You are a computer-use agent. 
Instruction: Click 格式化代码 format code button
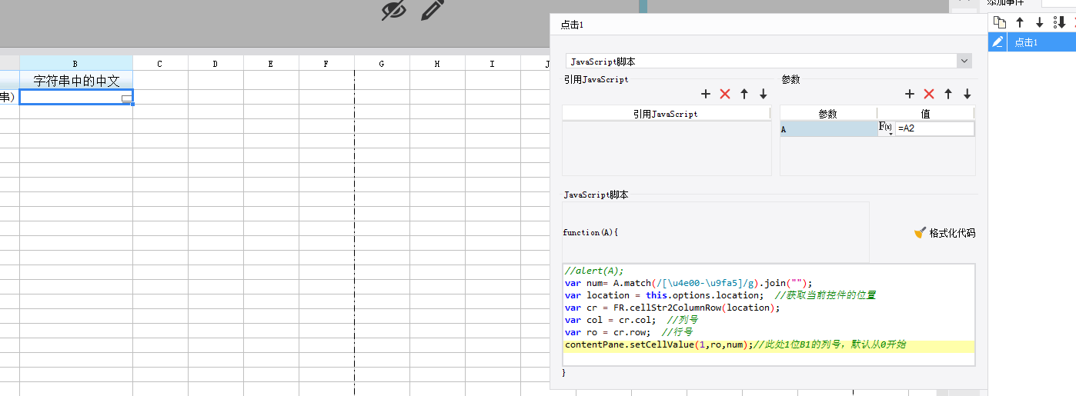pos(944,233)
